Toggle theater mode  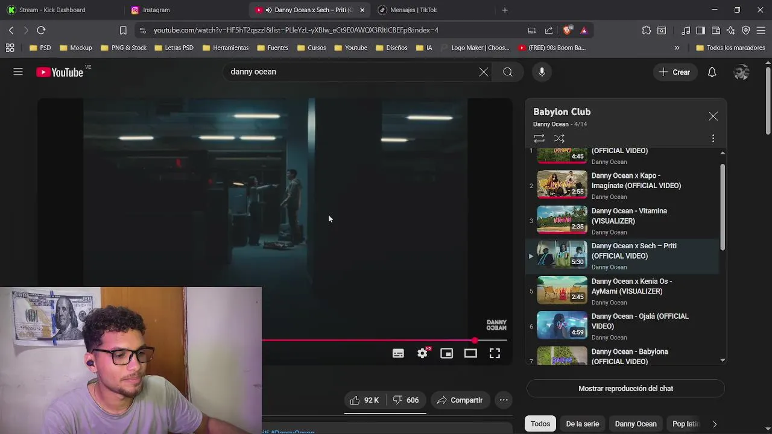(470, 353)
